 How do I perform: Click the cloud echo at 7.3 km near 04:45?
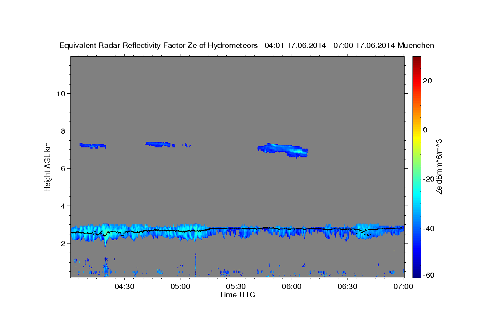(159, 144)
